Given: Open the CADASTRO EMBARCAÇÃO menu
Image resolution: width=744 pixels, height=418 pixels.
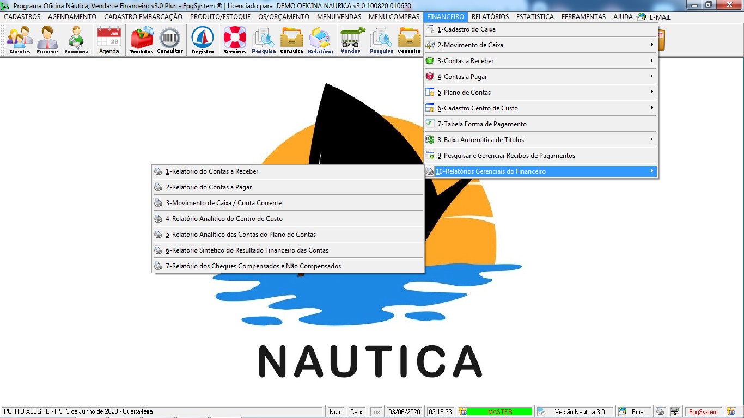Looking at the screenshot, I should coord(143,17).
